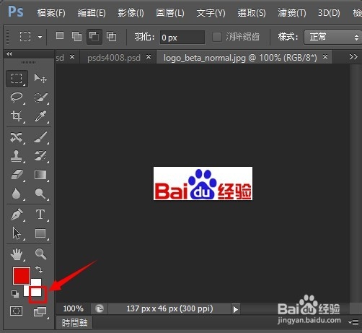Click the status bar export preview icon

(x=100, y=308)
